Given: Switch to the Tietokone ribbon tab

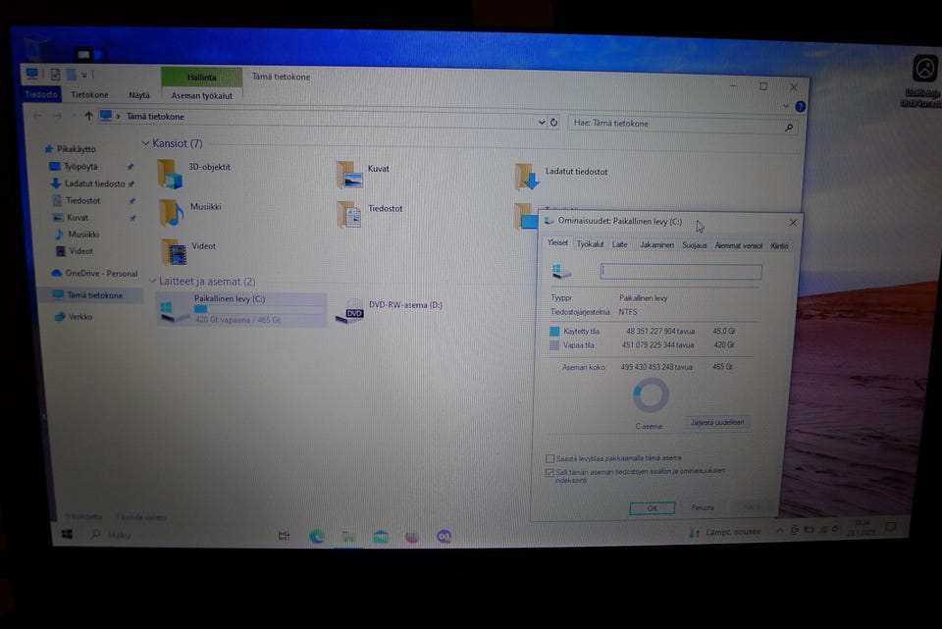Looking at the screenshot, I should 89,94.
